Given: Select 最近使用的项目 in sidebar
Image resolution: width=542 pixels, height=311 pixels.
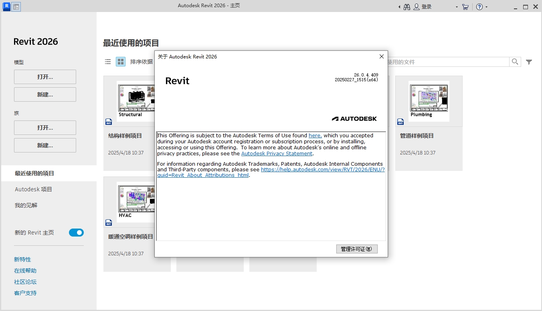Looking at the screenshot, I should pos(49,173).
